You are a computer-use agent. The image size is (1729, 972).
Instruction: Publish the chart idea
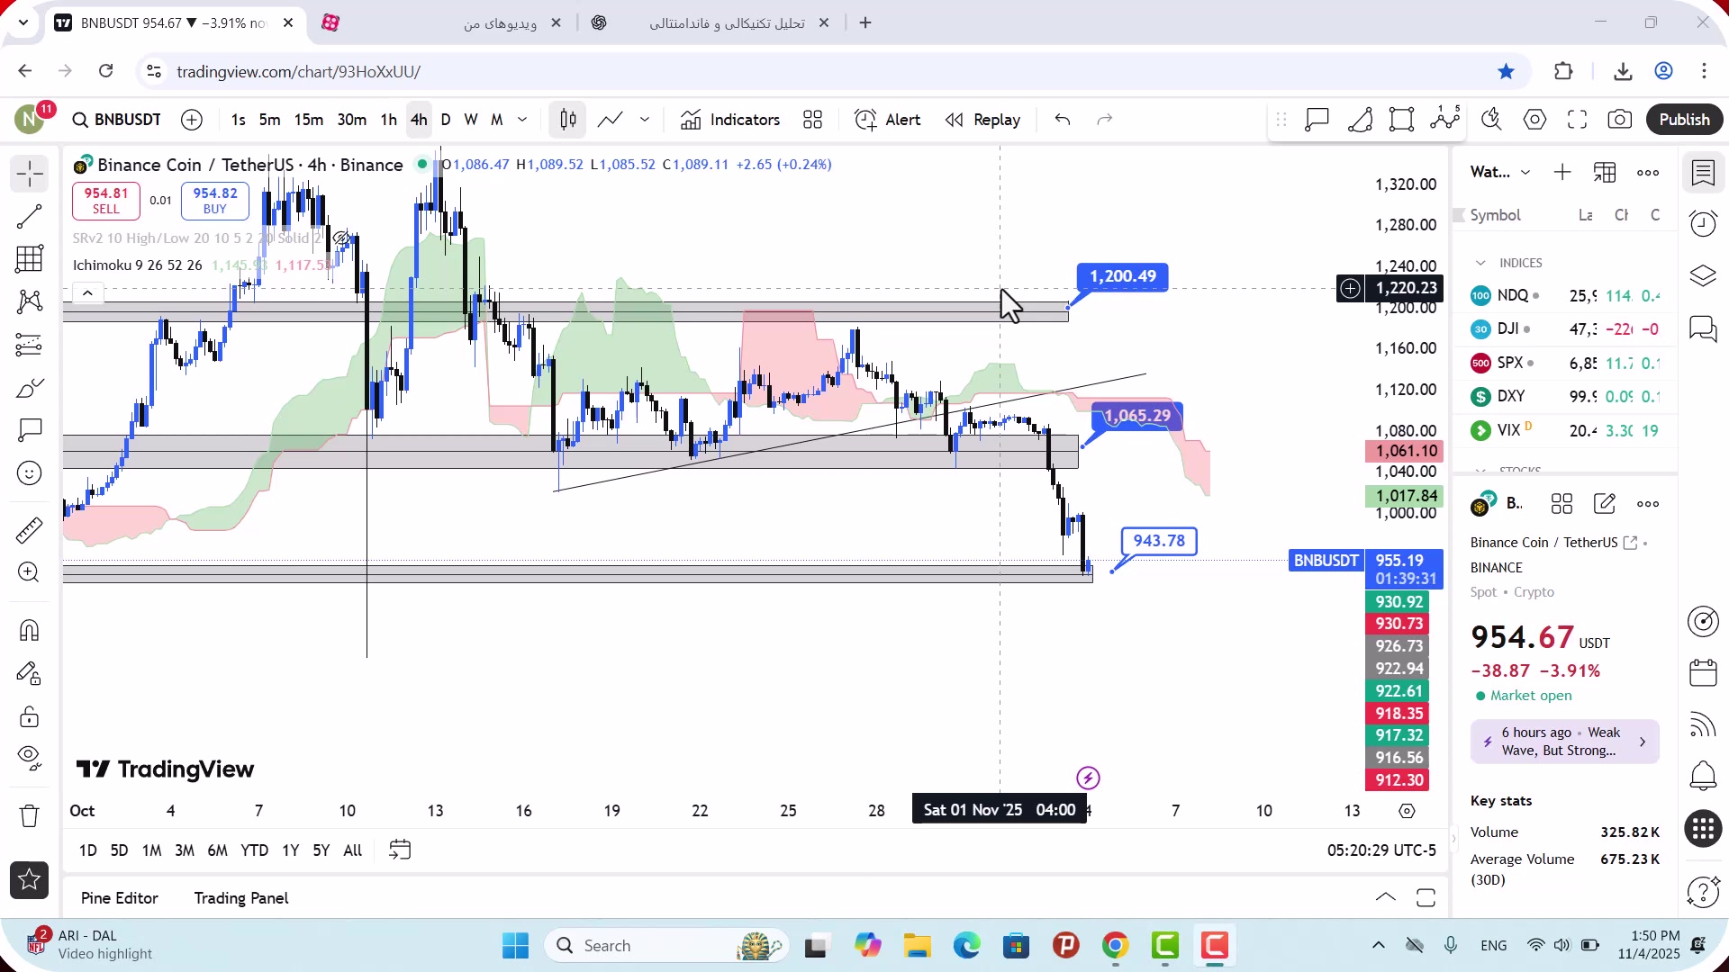point(1684,120)
